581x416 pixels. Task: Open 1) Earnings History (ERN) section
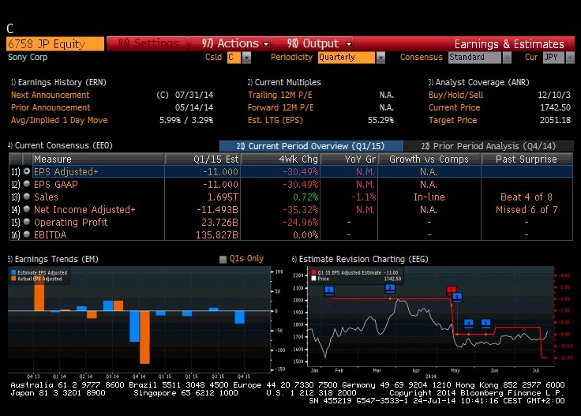click(58, 82)
